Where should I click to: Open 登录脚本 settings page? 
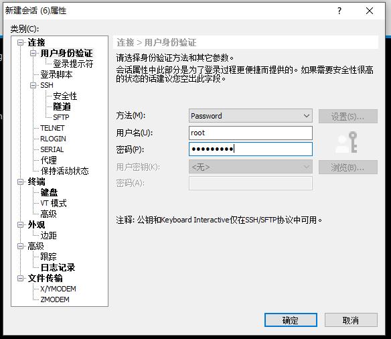tap(57, 74)
